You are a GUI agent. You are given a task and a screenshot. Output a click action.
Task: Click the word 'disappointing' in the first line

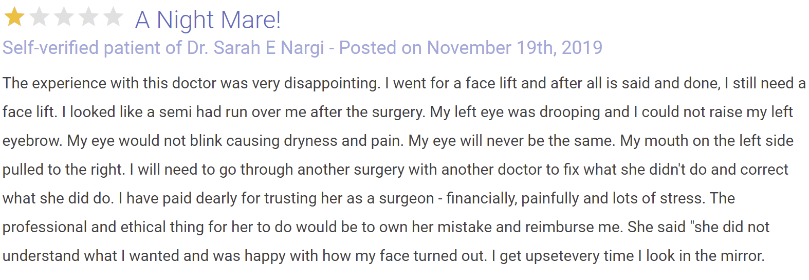(331, 84)
